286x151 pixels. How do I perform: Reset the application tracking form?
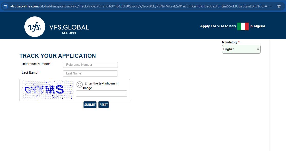pos(103,105)
